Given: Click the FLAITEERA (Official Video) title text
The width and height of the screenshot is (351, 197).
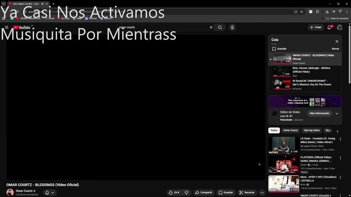Looking at the screenshot, I should click(316, 159).
